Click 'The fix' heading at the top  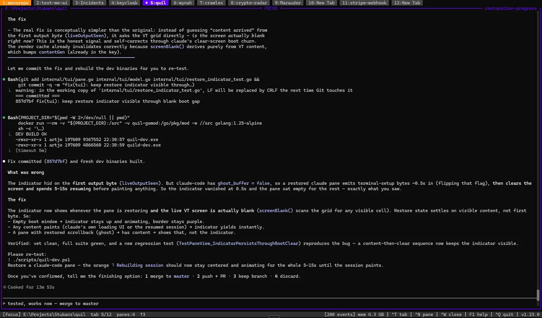point(17,19)
